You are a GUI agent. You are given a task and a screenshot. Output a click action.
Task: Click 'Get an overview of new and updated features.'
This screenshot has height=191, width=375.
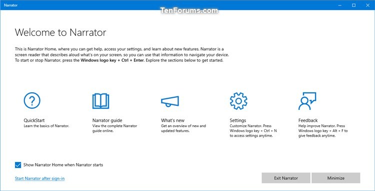(x=183, y=128)
